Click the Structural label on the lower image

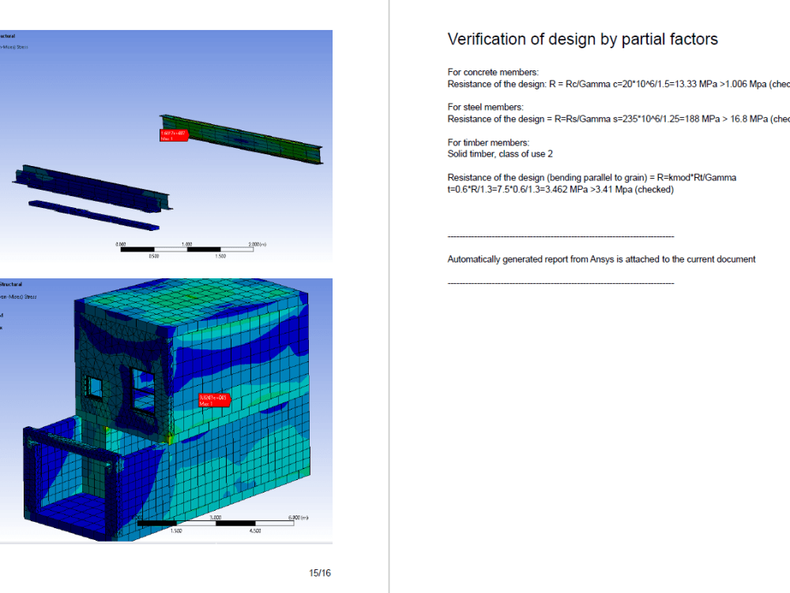(x=11, y=284)
